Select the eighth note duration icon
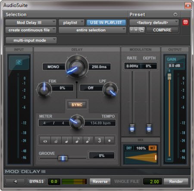 click(x=78, y=140)
